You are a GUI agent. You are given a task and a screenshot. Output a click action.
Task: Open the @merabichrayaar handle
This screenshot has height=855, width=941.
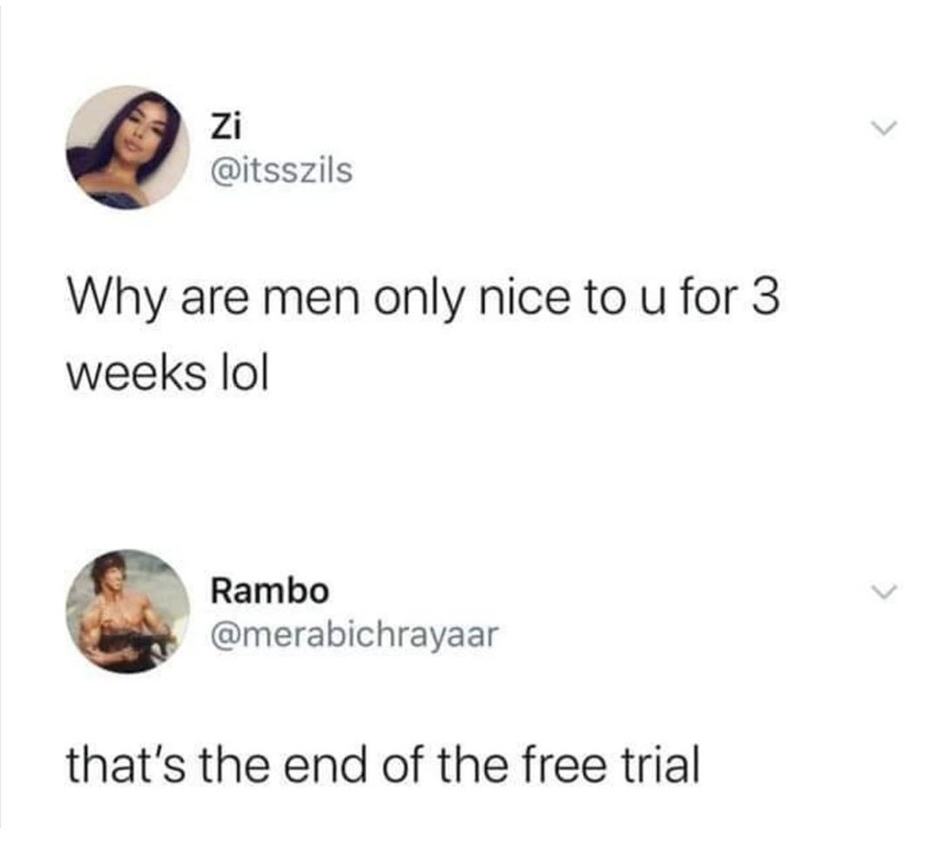[354, 635]
